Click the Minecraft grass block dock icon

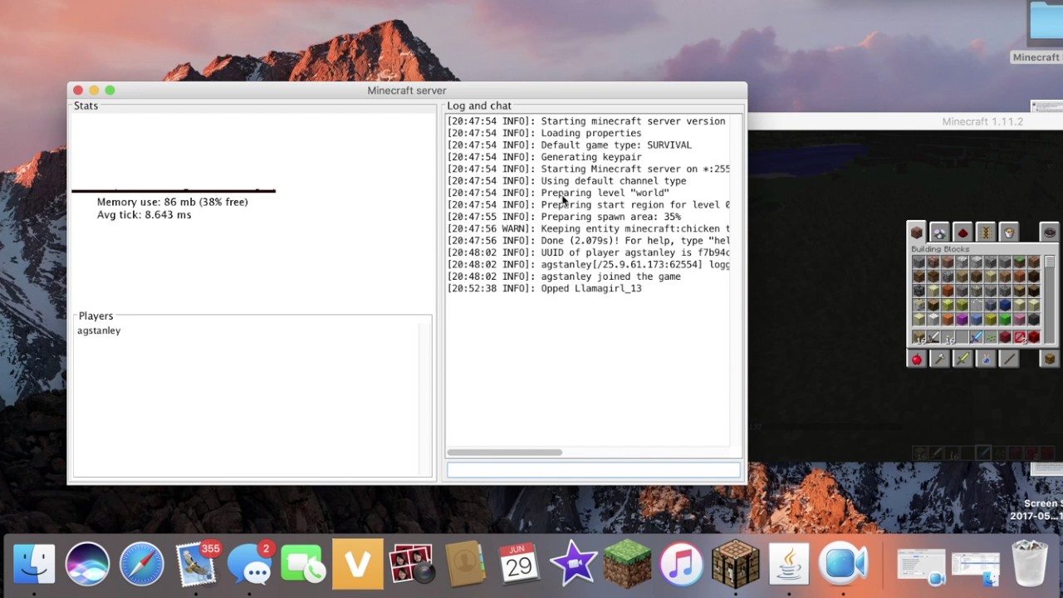tap(627, 564)
